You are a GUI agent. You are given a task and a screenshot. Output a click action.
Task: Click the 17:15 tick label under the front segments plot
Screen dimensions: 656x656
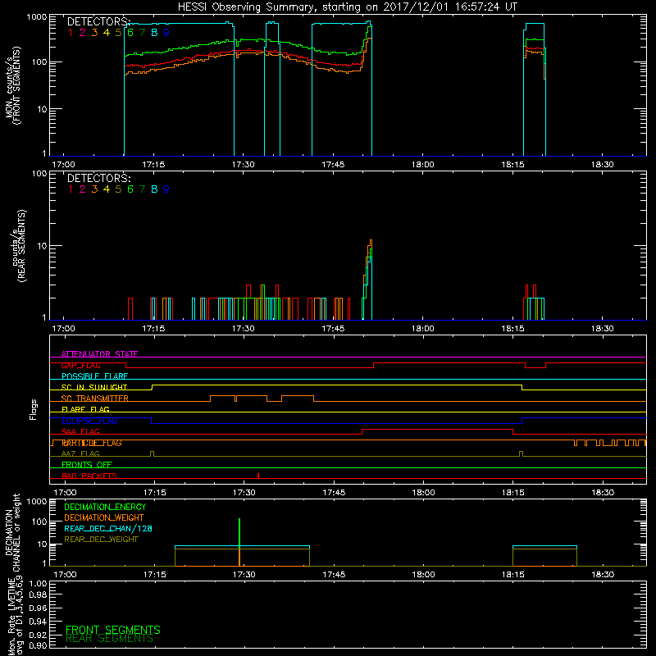(153, 165)
